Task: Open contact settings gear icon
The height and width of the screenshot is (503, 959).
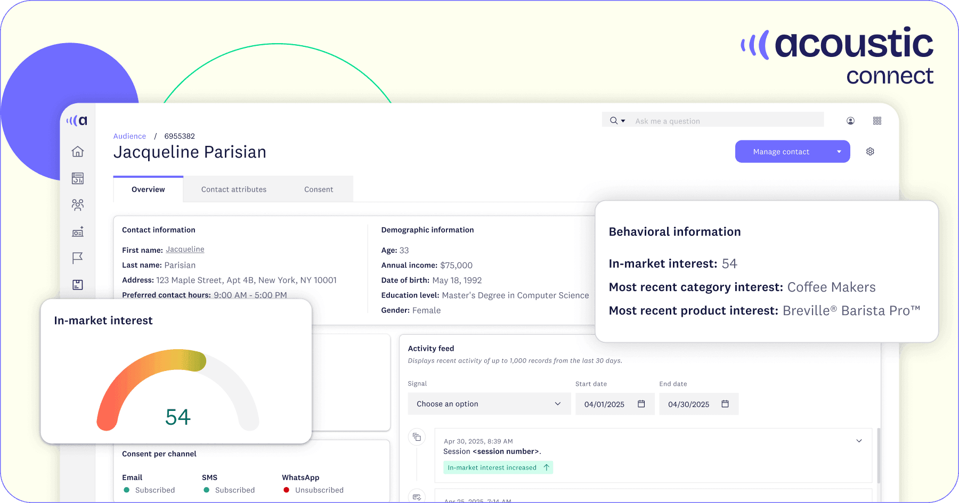Action: (x=870, y=152)
